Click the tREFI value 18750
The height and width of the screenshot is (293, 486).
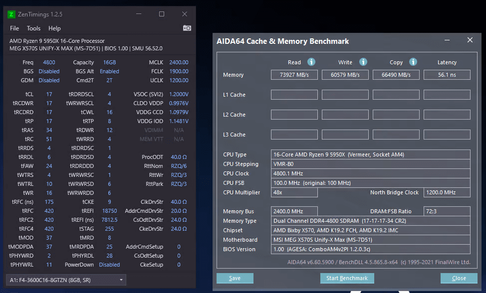click(109, 211)
